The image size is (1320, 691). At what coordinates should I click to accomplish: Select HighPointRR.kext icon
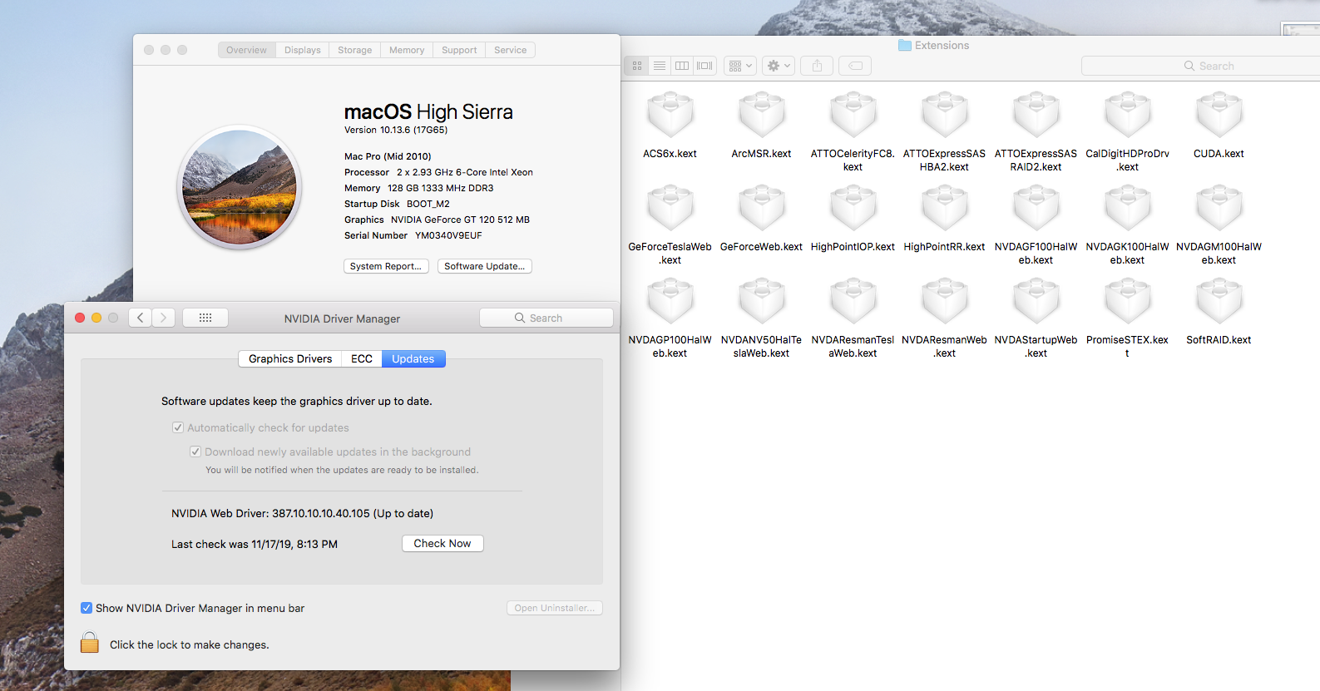945,208
